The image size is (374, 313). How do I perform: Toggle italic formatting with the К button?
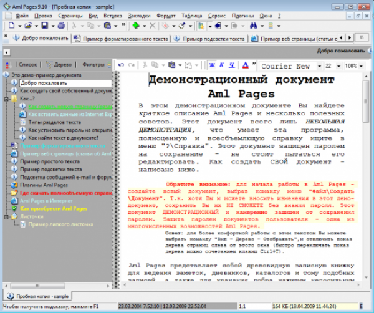pyautogui.click(x=221, y=65)
